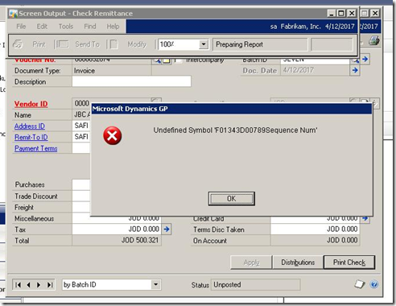Click OK on the error dialog
396x306 pixels.
point(231,199)
